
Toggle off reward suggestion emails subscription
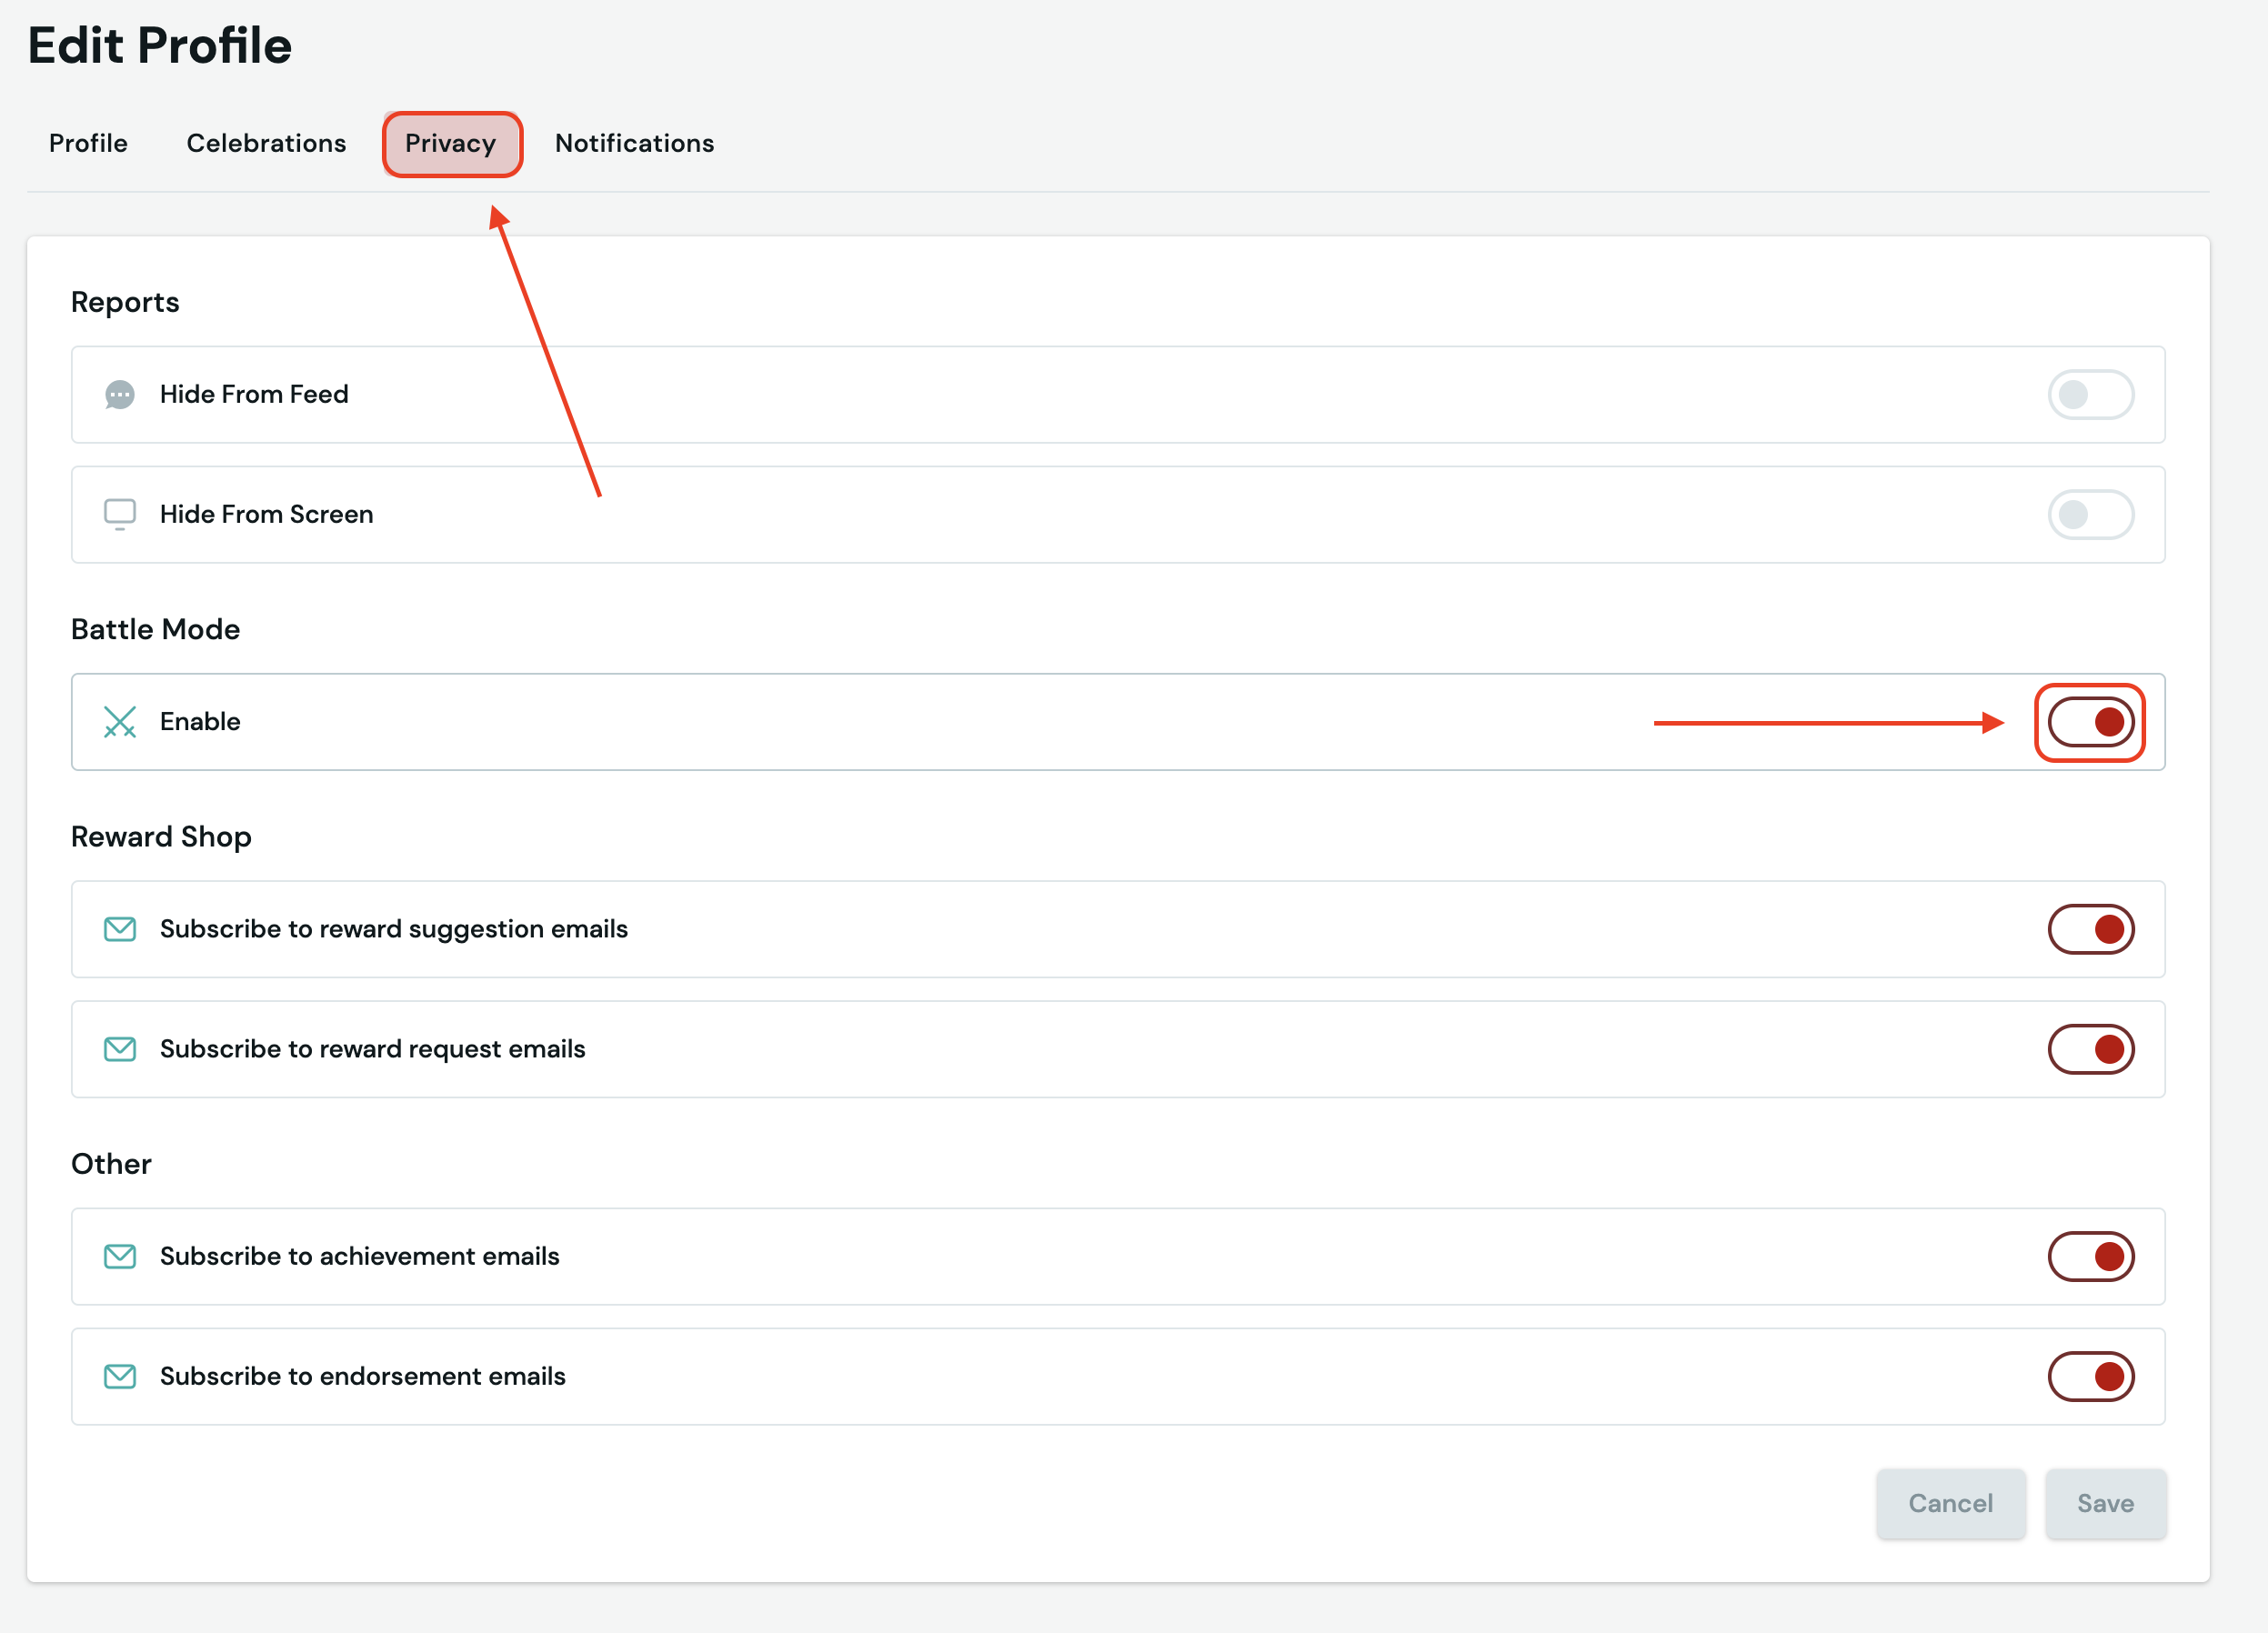click(x=2090, y=929)
